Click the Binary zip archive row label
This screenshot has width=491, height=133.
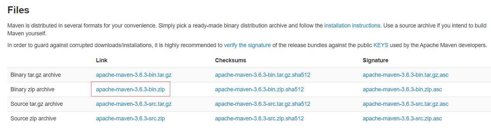pos(32,89)
